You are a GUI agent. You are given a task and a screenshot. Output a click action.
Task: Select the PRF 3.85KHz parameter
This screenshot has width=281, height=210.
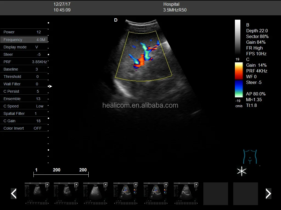pos(24,62)
